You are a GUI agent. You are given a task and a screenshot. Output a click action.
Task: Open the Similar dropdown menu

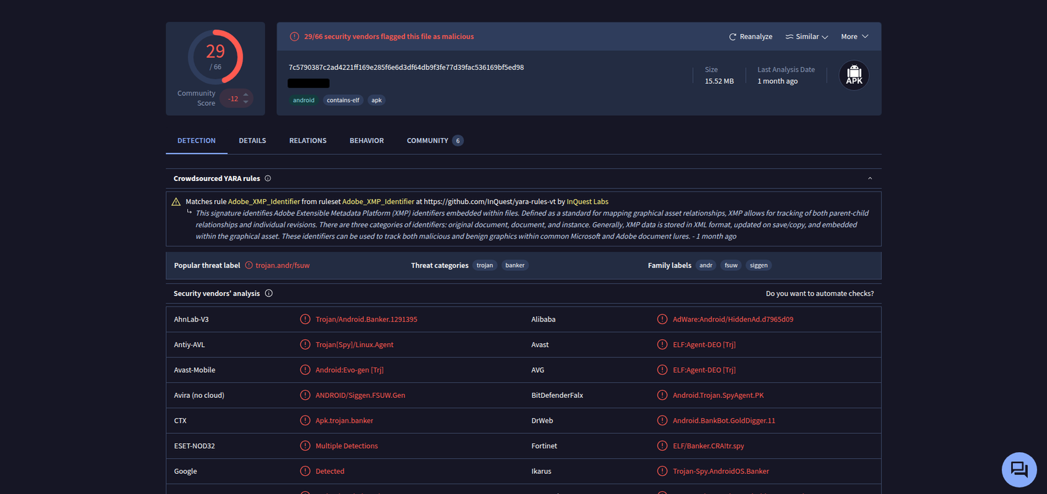pyautogui.click(x=807, y=37)
